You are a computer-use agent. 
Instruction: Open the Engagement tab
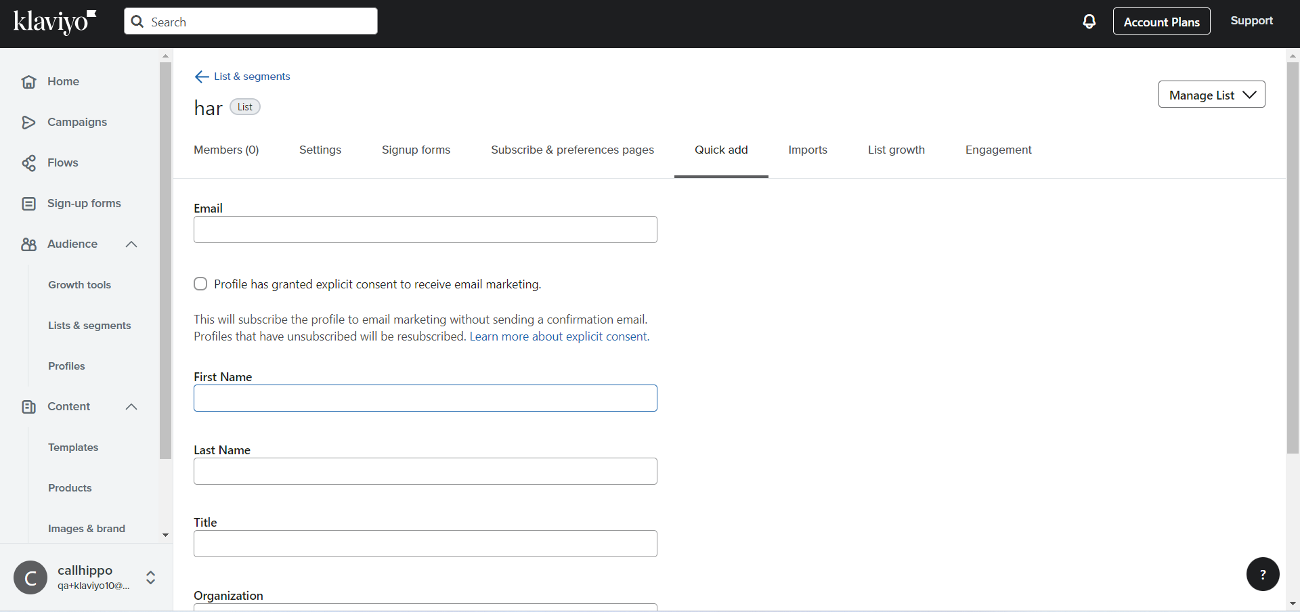[999, 150]
